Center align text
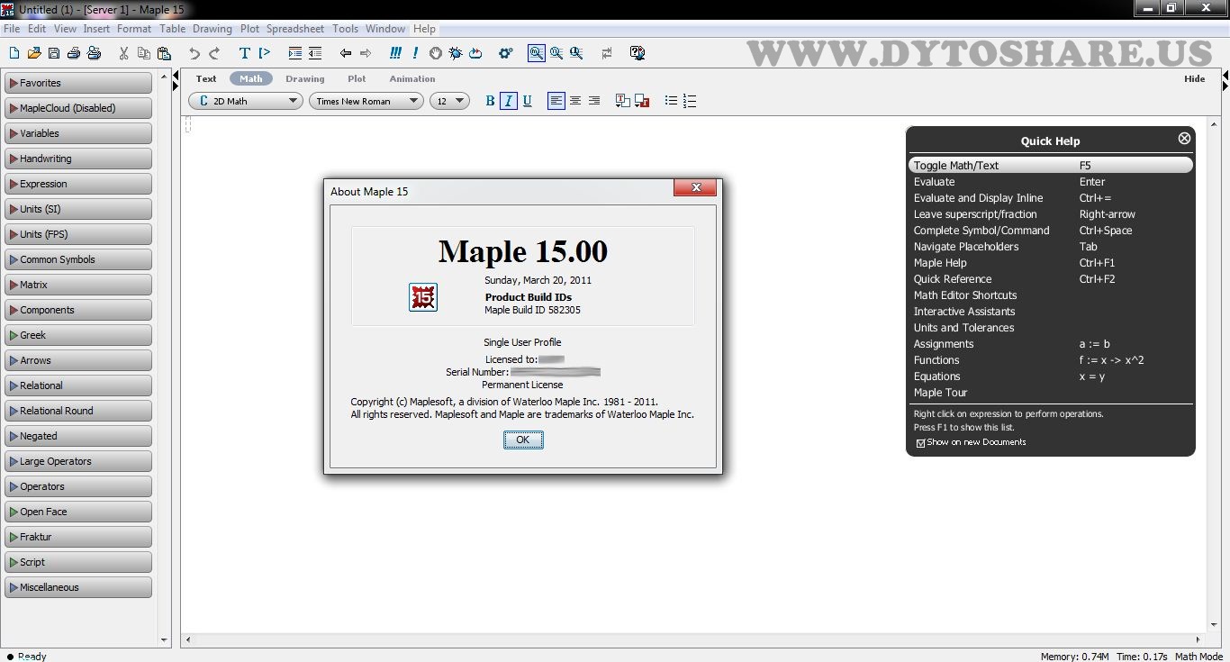Screen dimensions: 1230x662 click(575, 101)
